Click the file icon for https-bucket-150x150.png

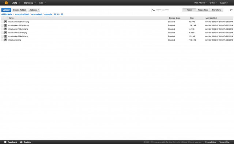click(x=5, y=29)
